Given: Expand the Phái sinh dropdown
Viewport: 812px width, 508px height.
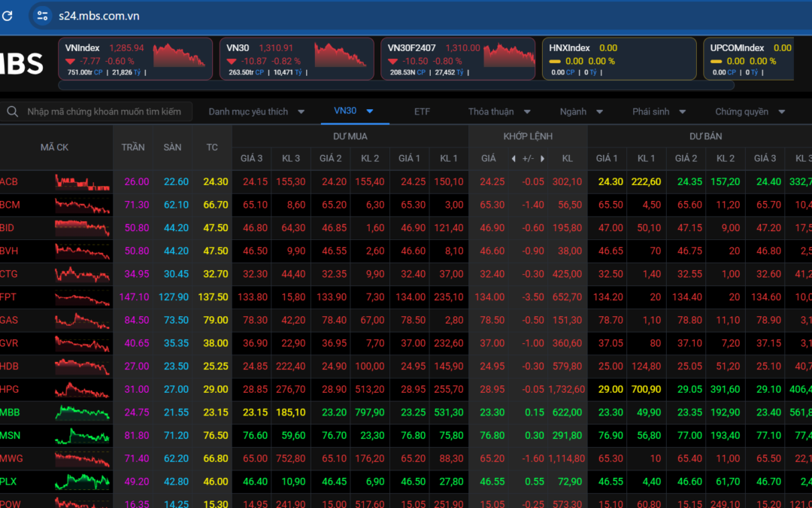Looking at the screenshot, I should tap(659, 111).
